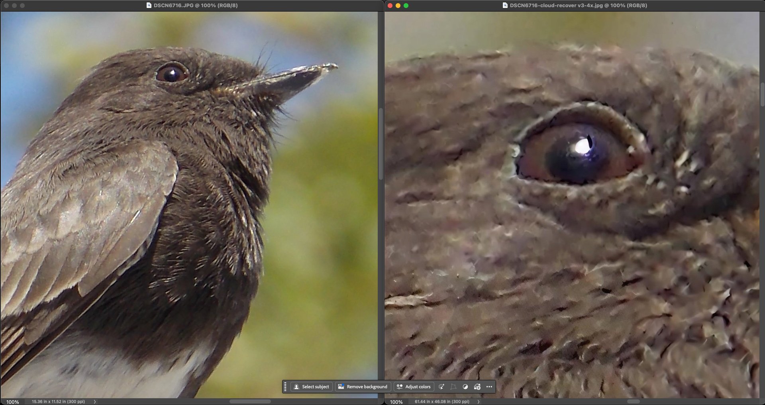
Task: Grab the contextual task bar drag handle
Action: [285, 387]
